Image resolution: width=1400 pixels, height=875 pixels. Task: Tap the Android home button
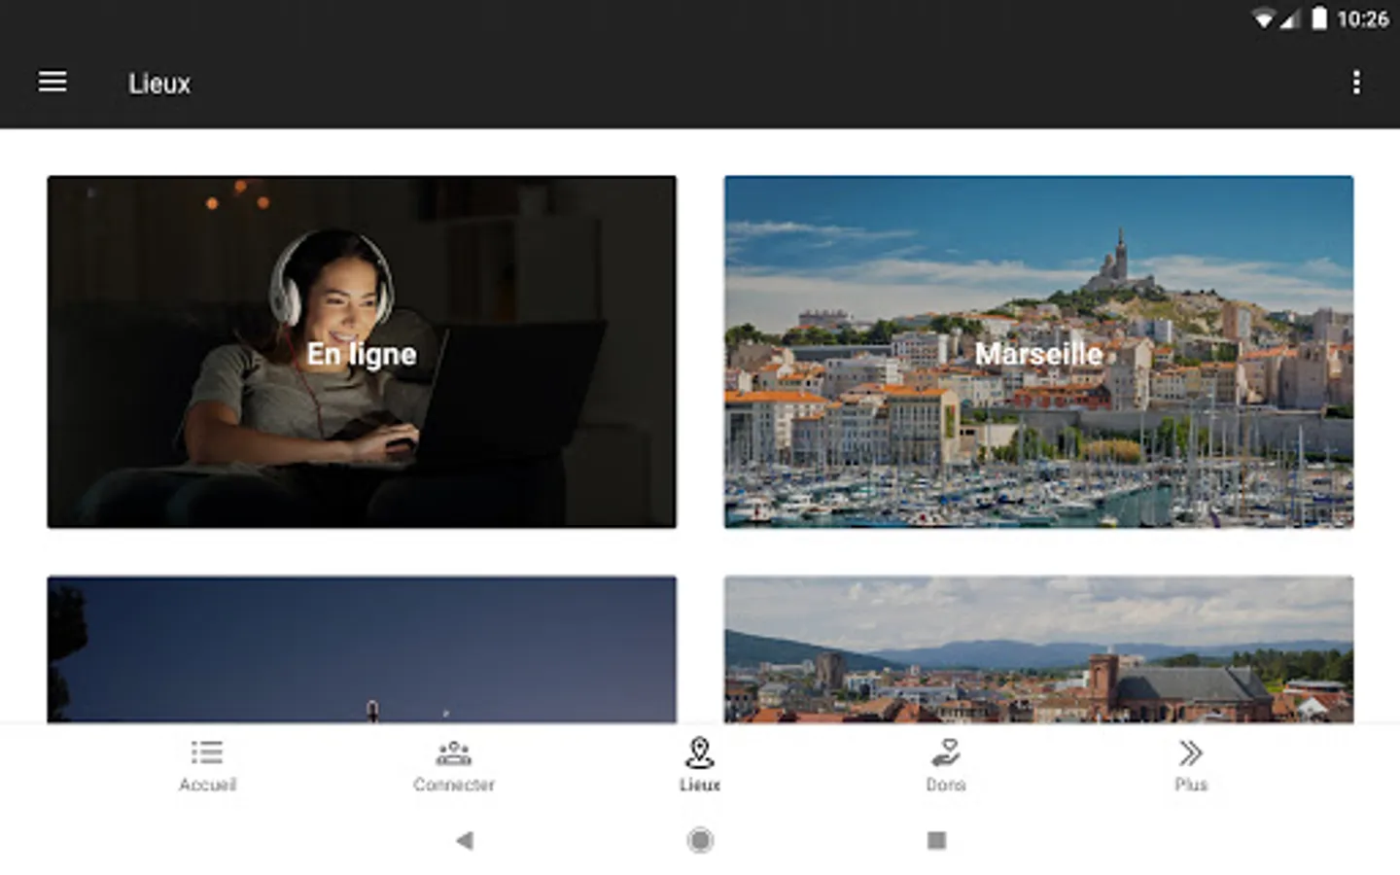click(x=700, y=840)
